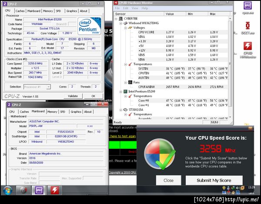
Task: Open the About tab in lower CPU-Z
Action: point(88,112)
